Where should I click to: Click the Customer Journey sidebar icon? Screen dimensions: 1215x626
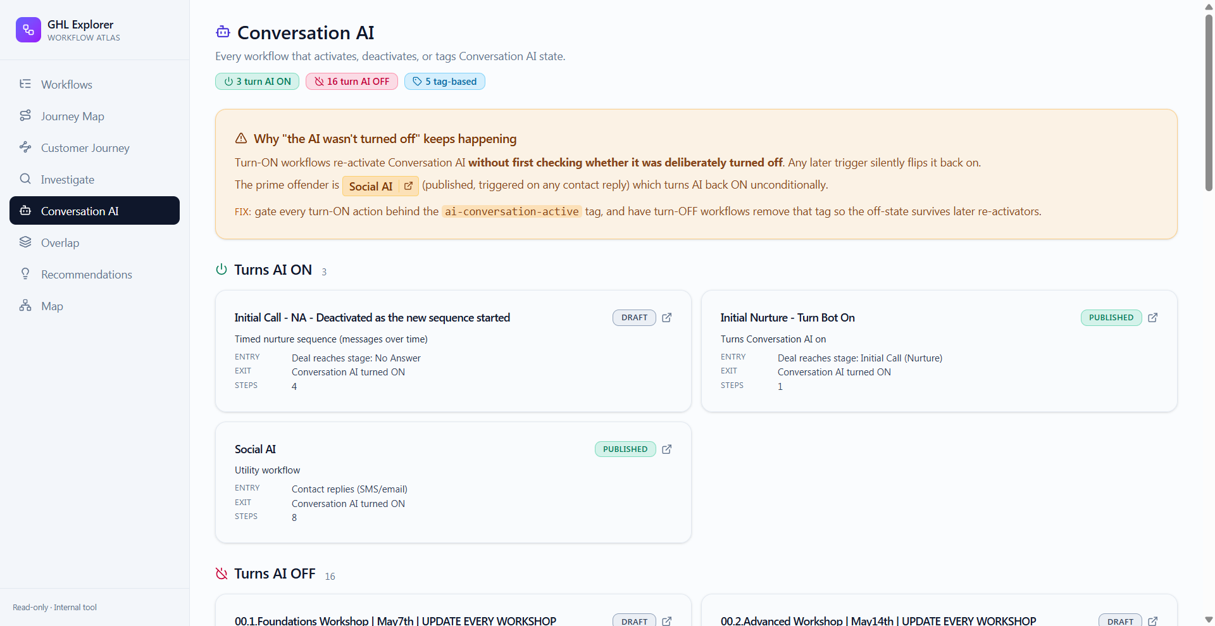point(25,147)
